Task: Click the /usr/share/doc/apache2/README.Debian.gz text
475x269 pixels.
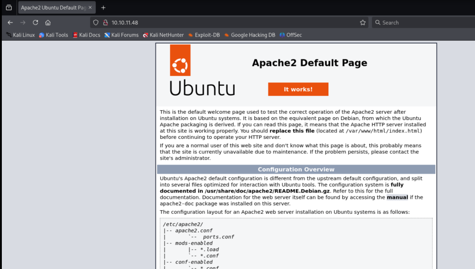Action: pyautogui.click(x=267, y=191)
